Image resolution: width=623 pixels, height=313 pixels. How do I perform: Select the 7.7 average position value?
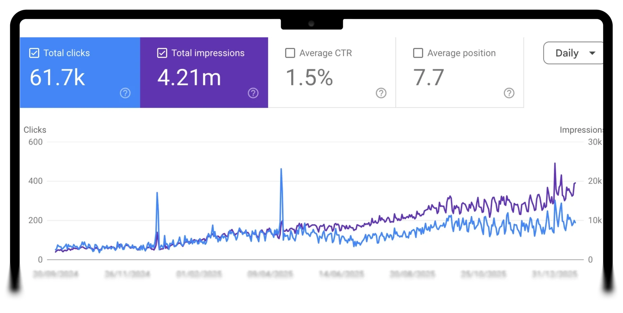tap(428, 78)
